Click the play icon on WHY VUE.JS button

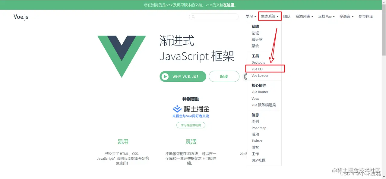coord(165,76)
